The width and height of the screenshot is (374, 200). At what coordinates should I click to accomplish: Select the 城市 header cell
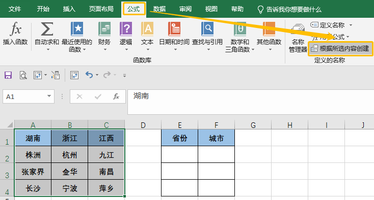coord(217,138)
